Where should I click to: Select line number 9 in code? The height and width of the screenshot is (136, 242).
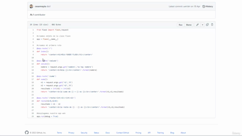(33, 54)
